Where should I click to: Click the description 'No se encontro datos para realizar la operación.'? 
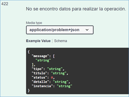[76, 9]
